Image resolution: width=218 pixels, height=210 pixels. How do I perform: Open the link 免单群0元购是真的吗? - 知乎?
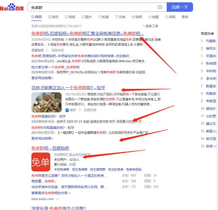point(53,127)
